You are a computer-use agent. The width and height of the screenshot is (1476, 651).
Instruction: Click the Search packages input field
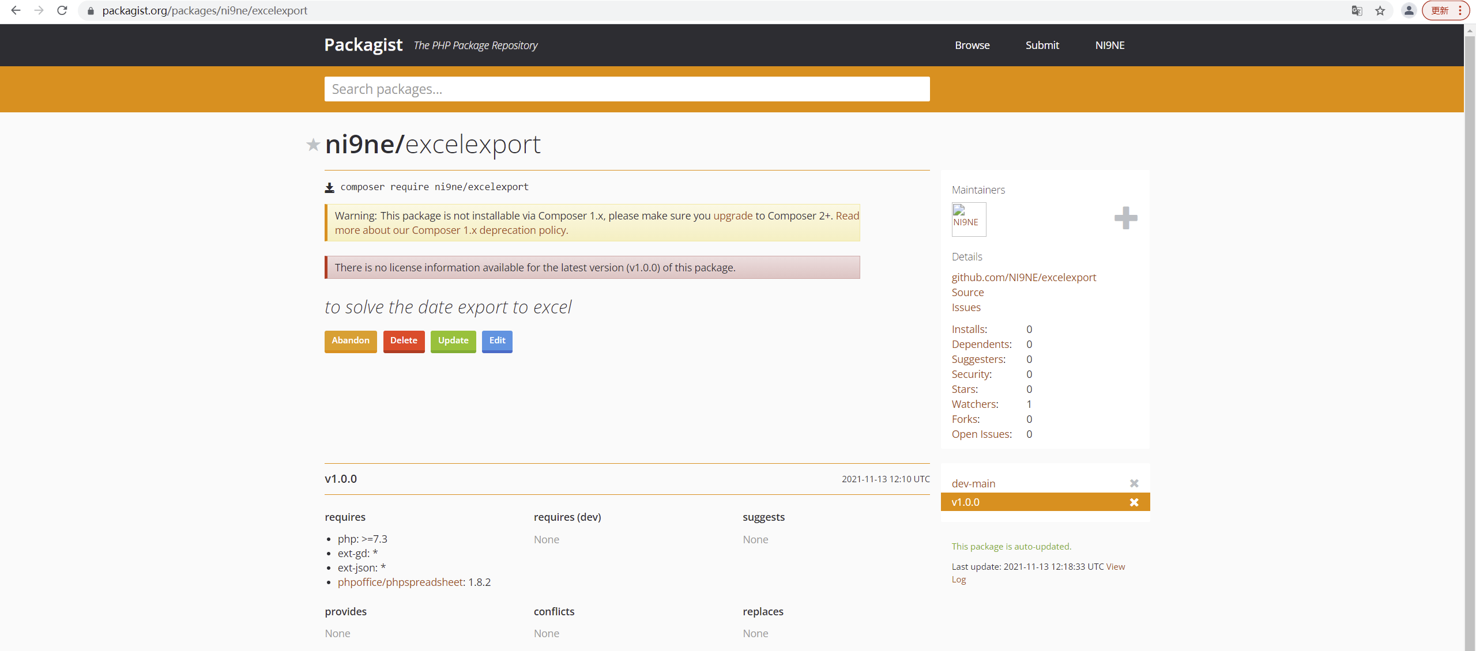click(627, 89)
